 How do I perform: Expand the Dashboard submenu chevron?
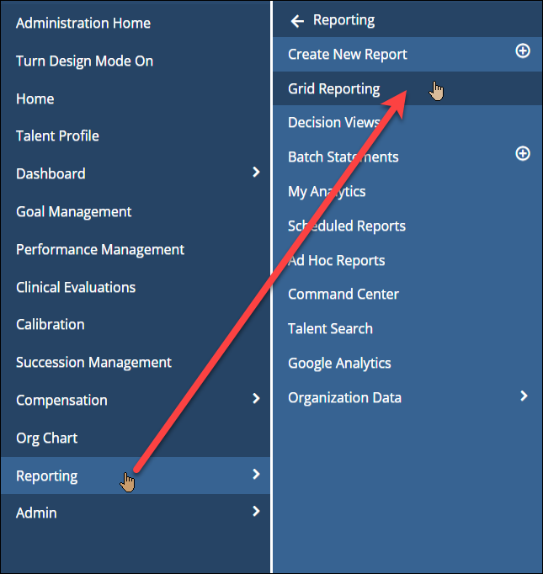[256, 172]
